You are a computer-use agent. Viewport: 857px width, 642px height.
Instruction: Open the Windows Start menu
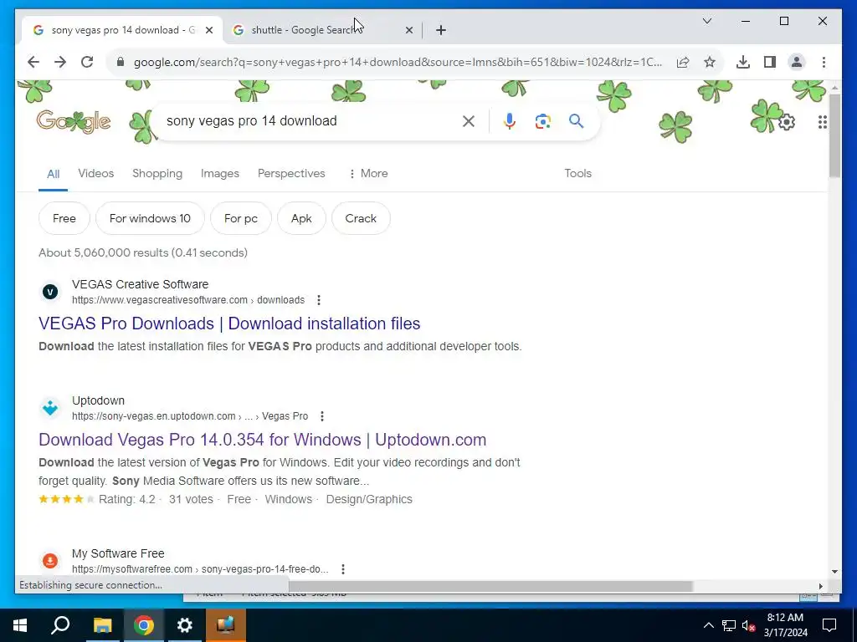[x=20, y=625]
